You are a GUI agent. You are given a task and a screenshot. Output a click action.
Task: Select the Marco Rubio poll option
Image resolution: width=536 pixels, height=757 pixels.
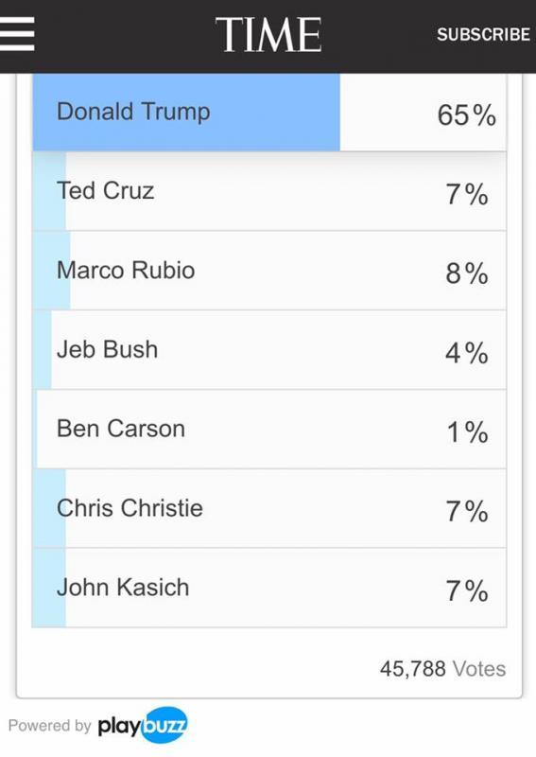(269, 271)
